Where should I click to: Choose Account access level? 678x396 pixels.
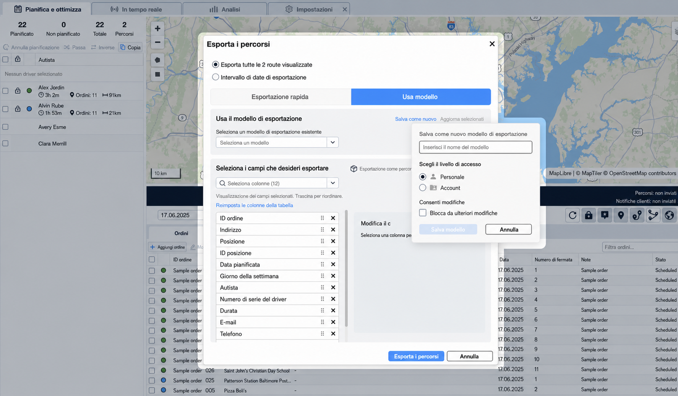(x=422, y=188)
